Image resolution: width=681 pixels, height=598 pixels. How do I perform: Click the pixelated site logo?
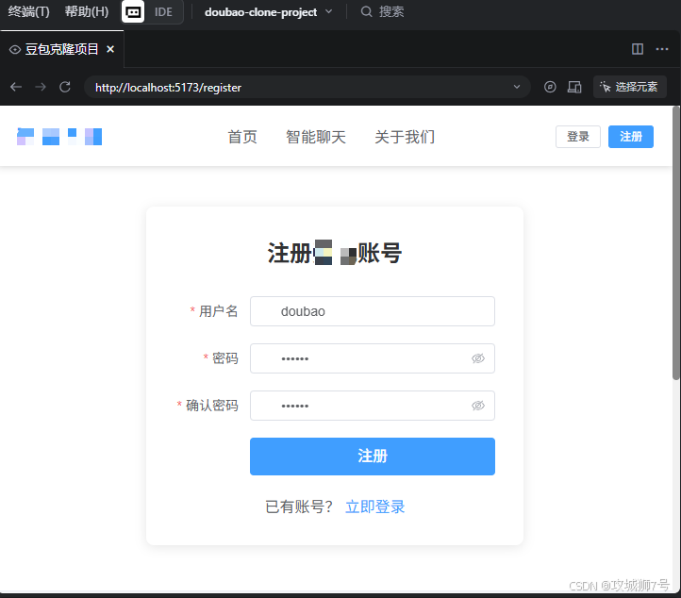(59, 137)
